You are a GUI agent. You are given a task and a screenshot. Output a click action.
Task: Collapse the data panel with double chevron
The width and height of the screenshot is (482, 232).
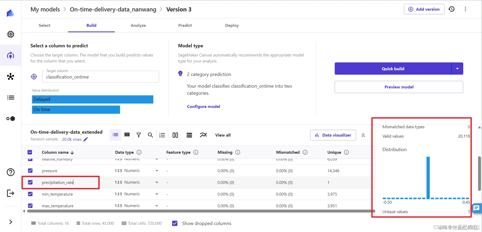point(363,135)
